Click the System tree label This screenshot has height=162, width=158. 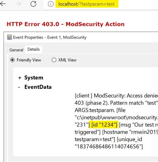click(x=34, y=78)
